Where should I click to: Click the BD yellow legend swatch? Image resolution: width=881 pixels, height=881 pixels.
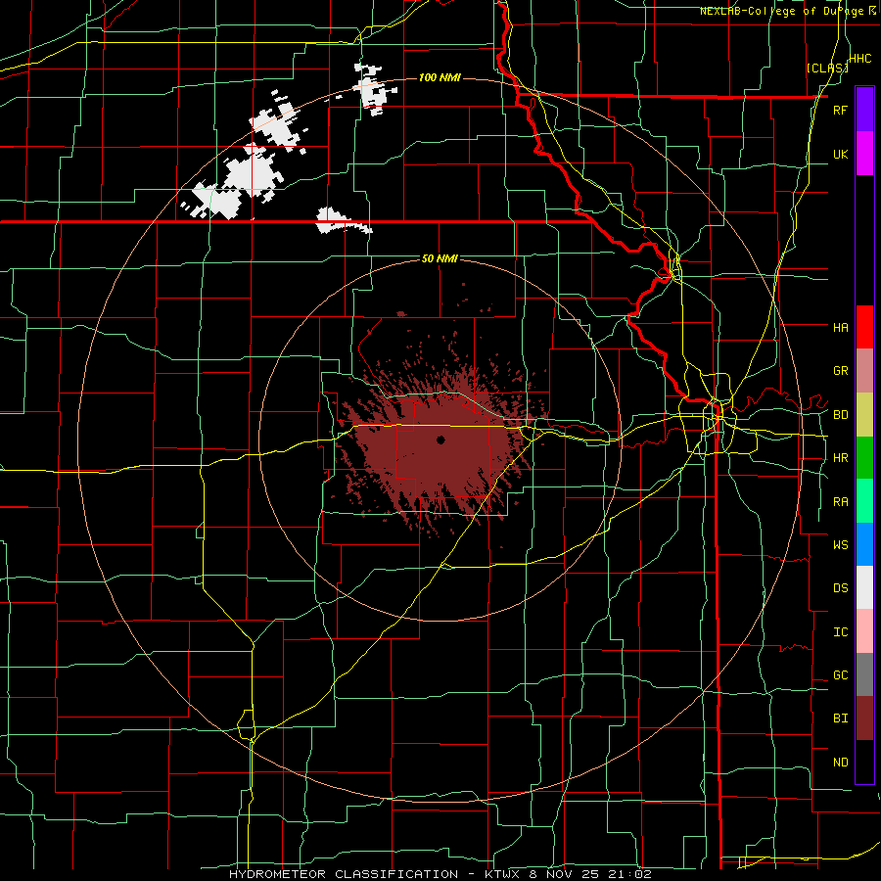point(864,415)
